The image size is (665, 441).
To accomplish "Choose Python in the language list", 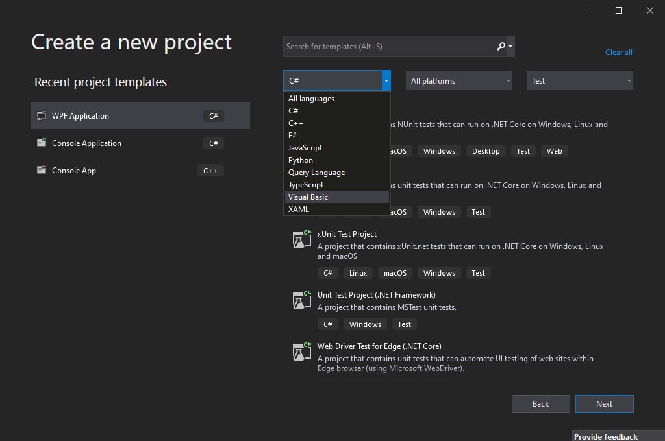I will click(x=301, y=160).
